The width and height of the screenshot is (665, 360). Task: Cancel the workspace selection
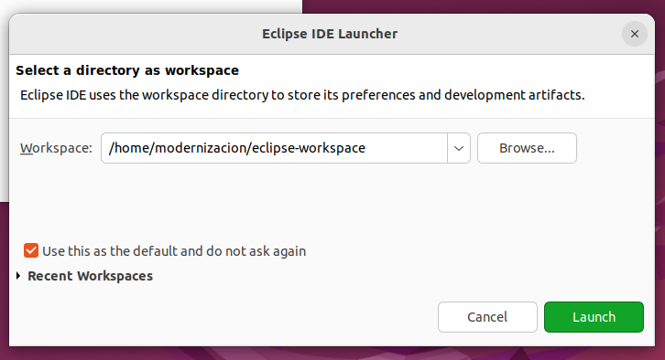(x=487, y=317)
